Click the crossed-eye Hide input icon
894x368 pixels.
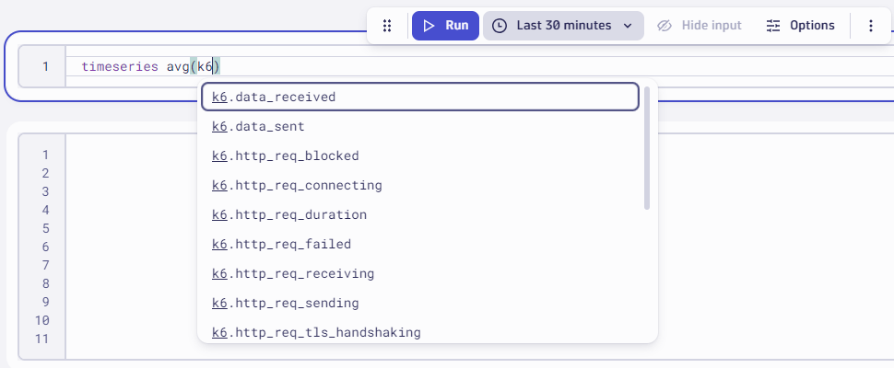(665, 26)
